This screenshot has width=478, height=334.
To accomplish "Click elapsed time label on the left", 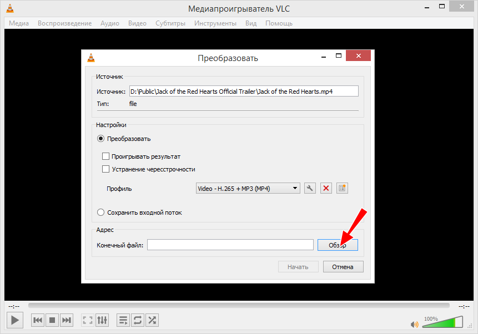I will click(x=14, y=306).
